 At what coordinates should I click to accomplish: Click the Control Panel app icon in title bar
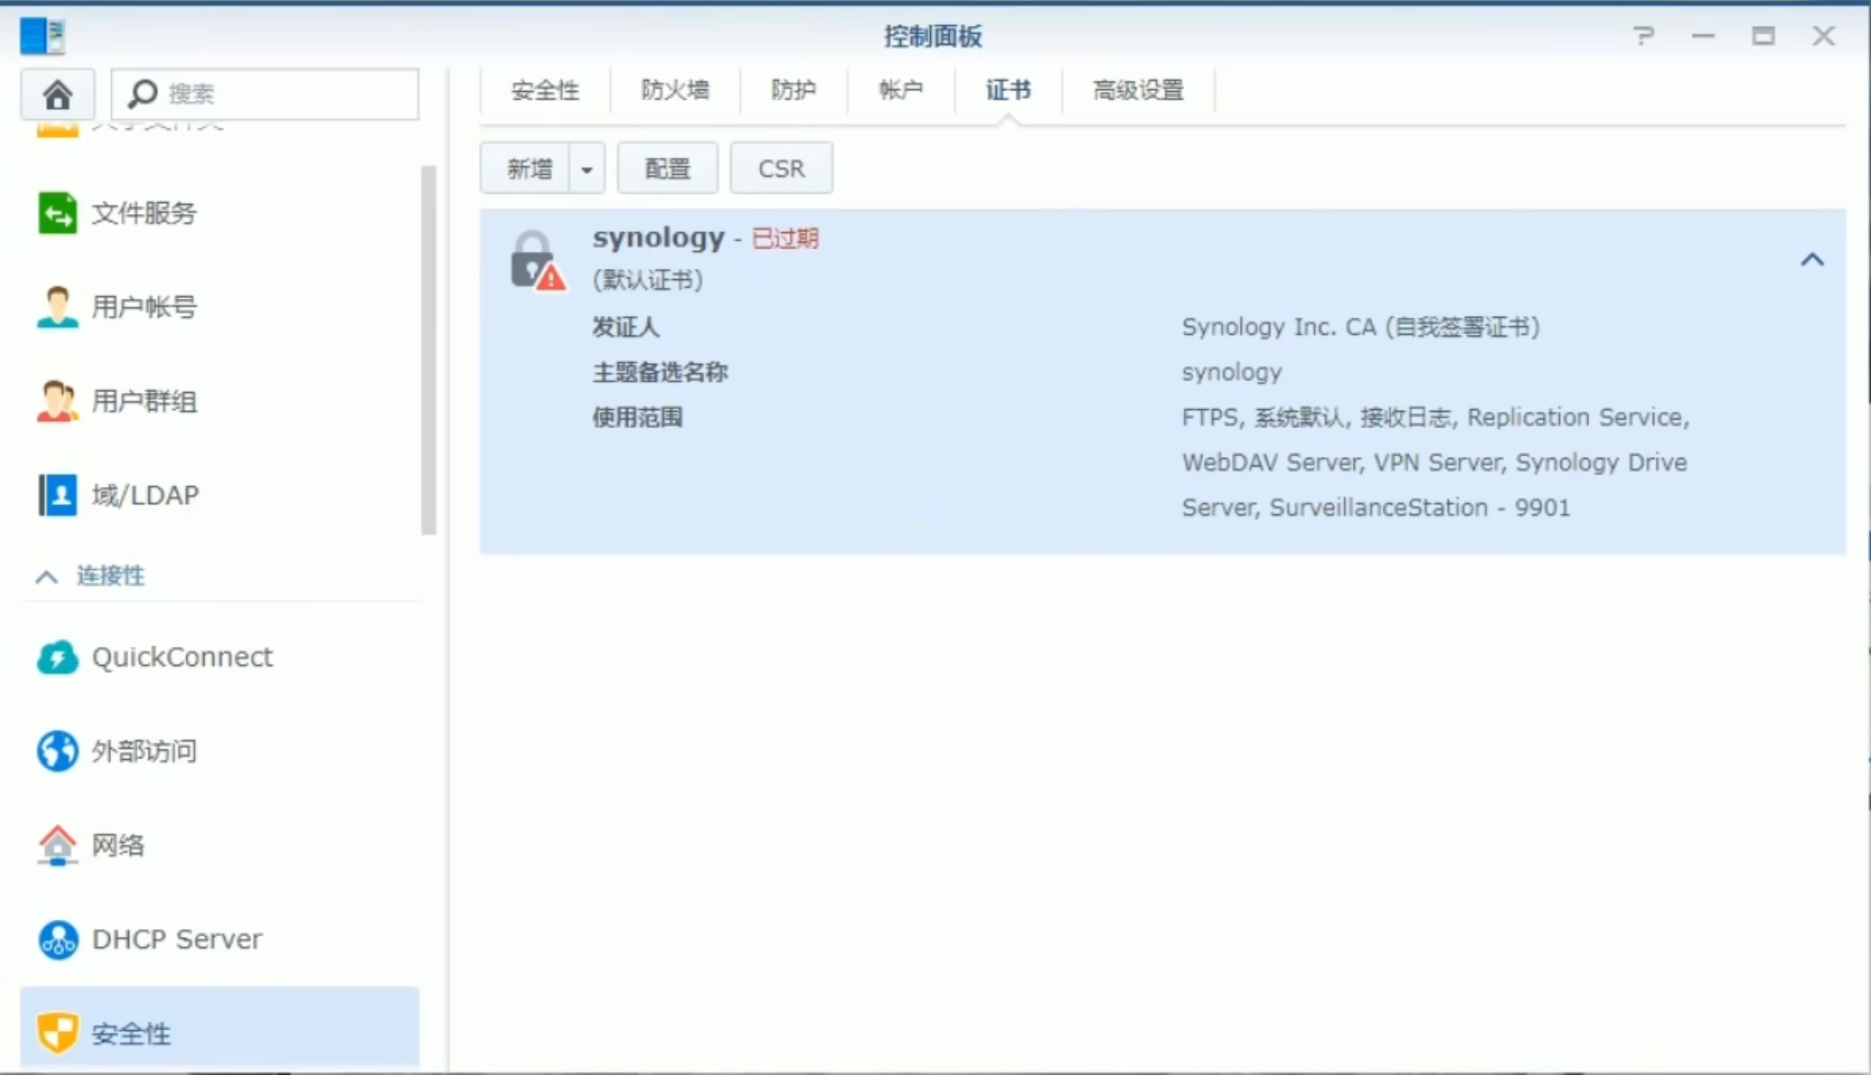[x=42, y=35]
